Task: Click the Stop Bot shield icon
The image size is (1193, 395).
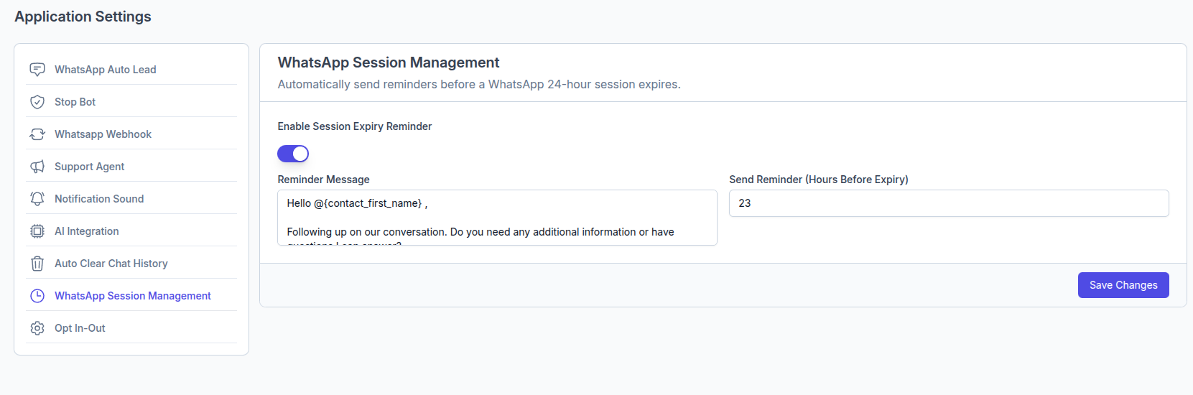Action: (37, 102)
